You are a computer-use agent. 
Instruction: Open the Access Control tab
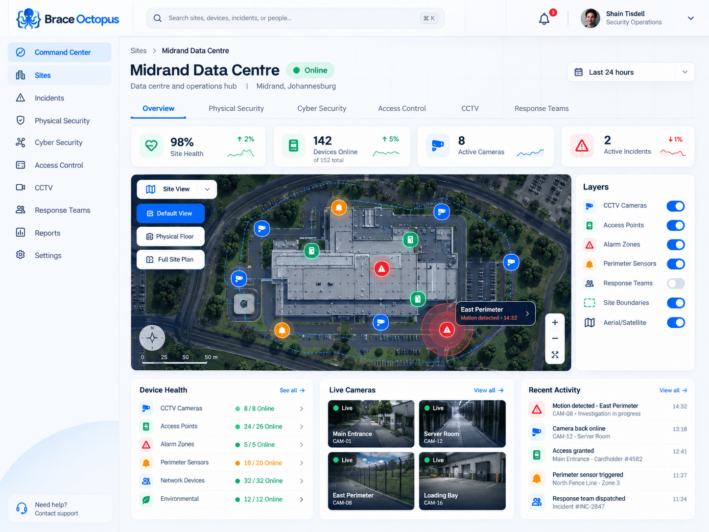pos(402,108)
